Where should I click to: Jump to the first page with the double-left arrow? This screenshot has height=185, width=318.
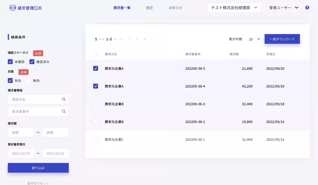pos(121,39)
